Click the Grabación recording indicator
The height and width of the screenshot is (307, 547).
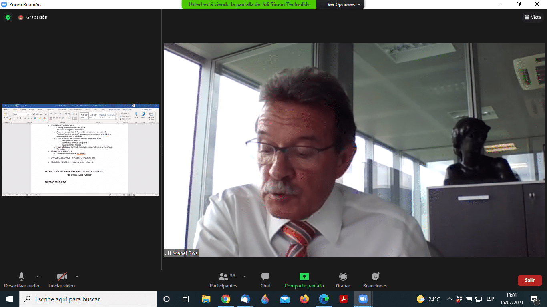[33, 17]
